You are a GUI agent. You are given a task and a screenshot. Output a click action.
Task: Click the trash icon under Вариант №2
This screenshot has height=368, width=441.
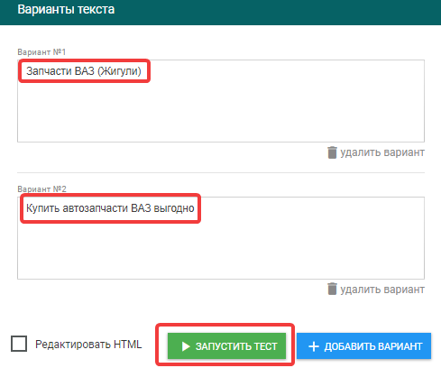pos(332,289)
